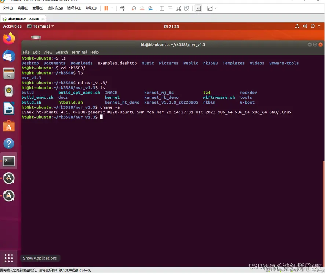The width and height of the screenshot is (325, 274).
Task: Maximize the terminal window
Action: pos(315,44)
